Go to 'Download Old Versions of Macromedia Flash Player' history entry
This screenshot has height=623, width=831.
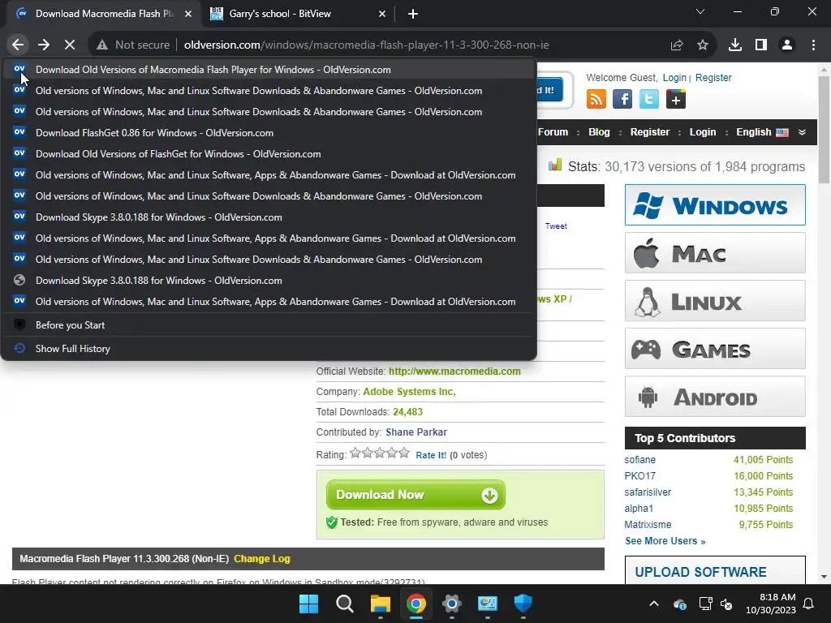[x=269, y=70]
